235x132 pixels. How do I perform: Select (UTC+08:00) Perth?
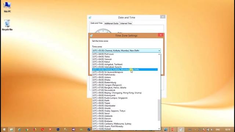click(x=125, y=100)
